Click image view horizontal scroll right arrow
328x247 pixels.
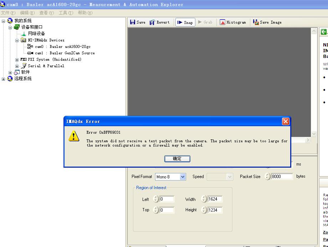pos(307,140)
